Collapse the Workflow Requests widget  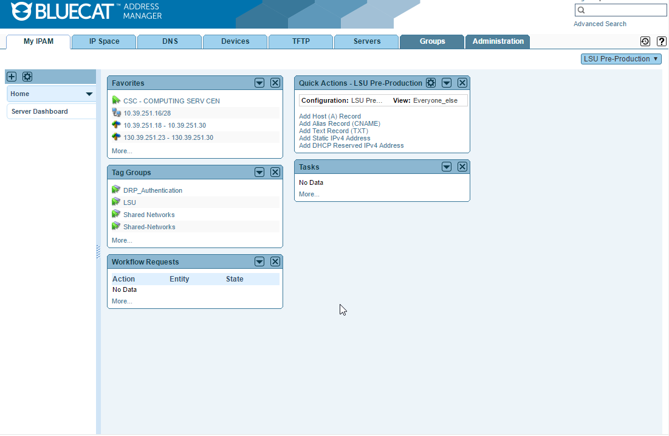(x=259, y=261)
